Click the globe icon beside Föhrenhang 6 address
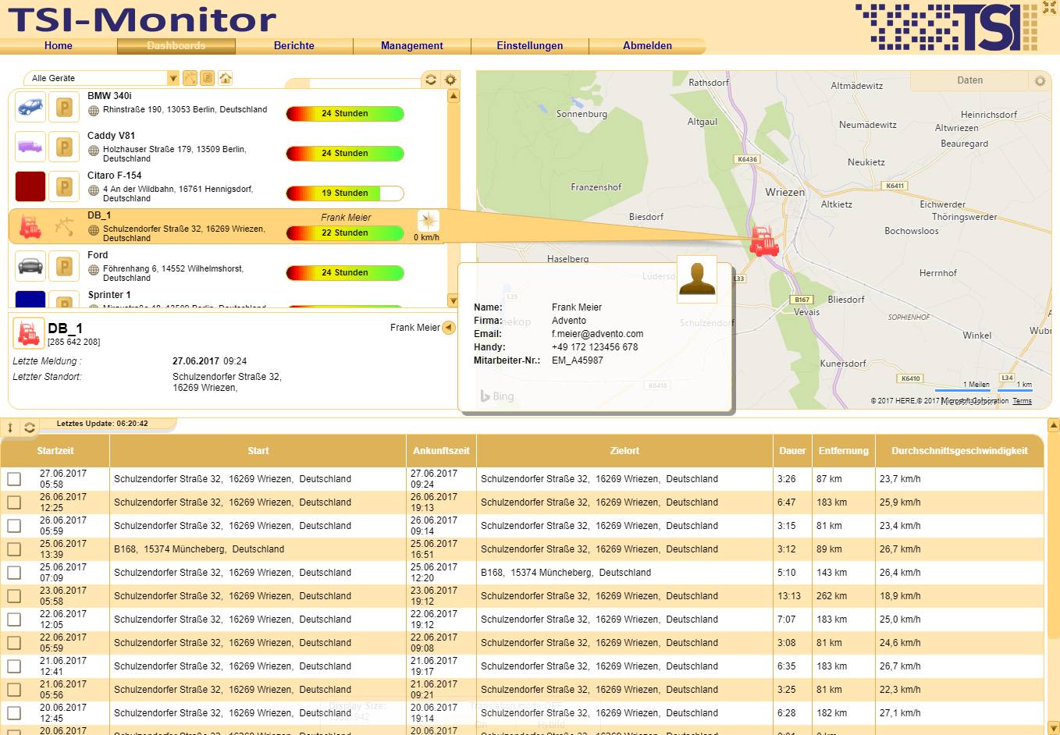Screen dimensions: 1060x735 (94, 269)
